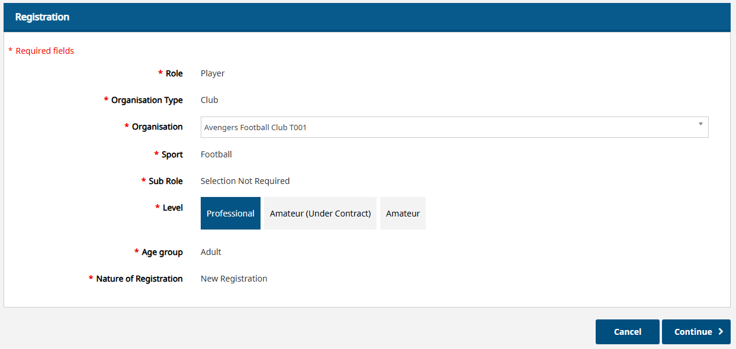Viewport: 736px width, 349px height.
Task: Cancel the registration form
Action: coord(628,332)
